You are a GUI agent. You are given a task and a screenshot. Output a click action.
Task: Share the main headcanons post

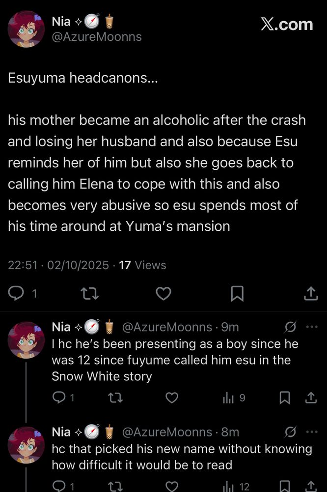coord(310,294)
